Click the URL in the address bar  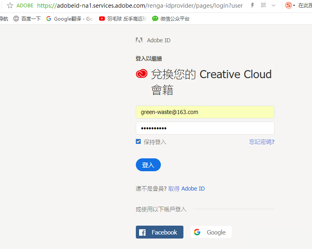click(x=140, y=6)
